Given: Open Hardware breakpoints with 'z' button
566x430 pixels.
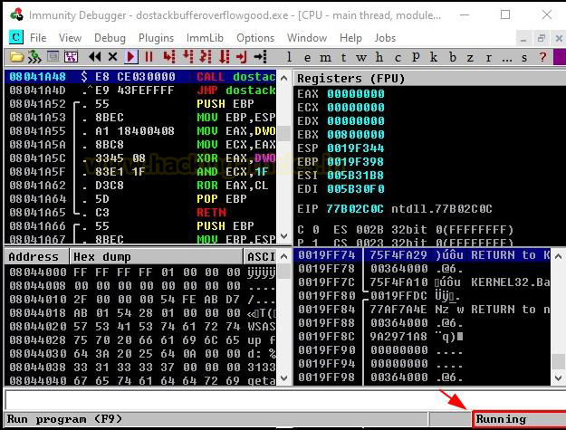Looking at the screenshot, I should coord(470,57).
